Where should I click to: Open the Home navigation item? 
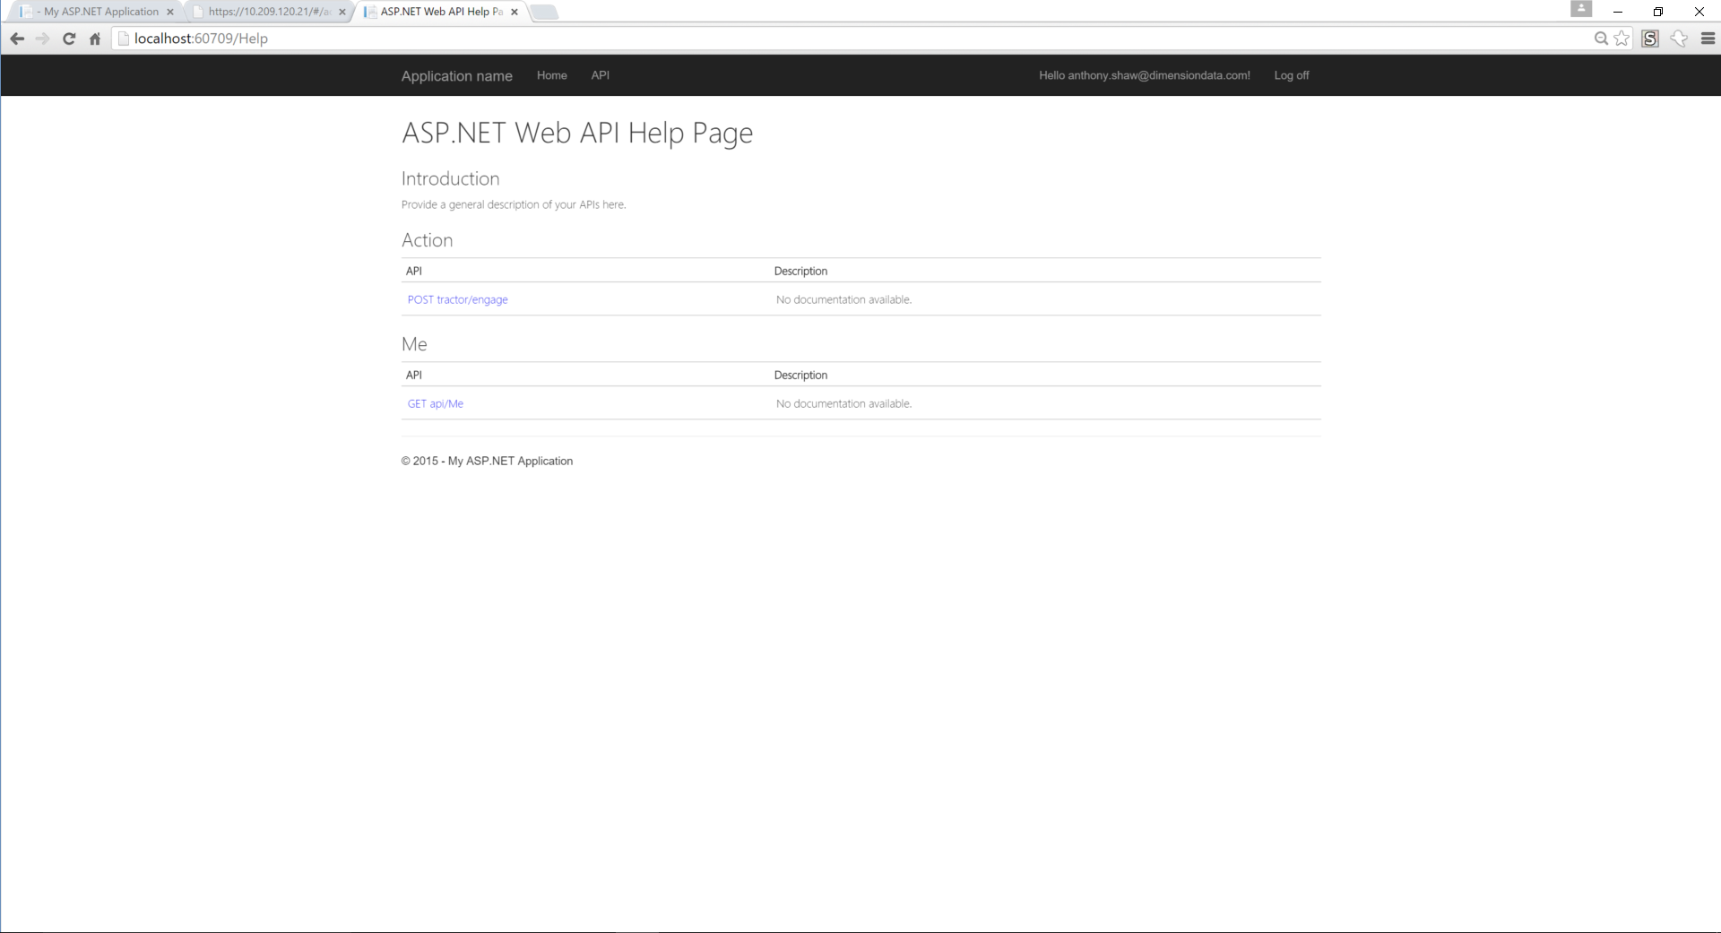(551, 75)
